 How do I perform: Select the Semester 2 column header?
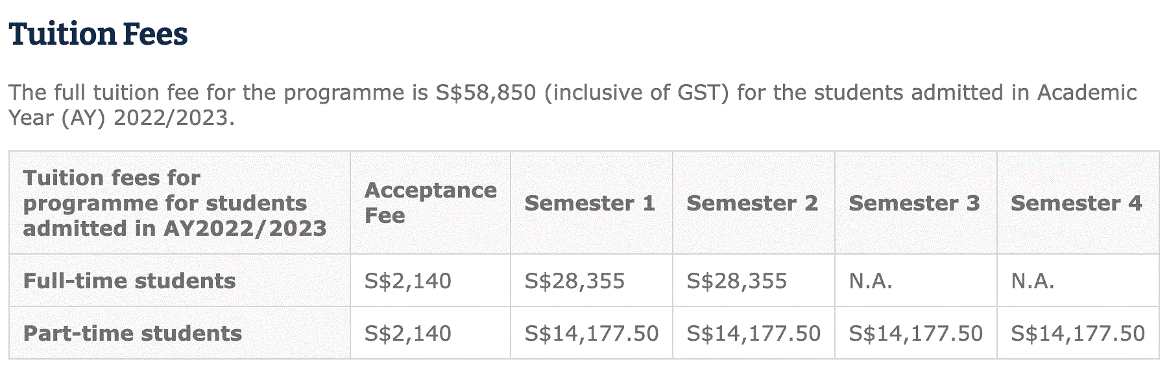[x=752, y=203]
